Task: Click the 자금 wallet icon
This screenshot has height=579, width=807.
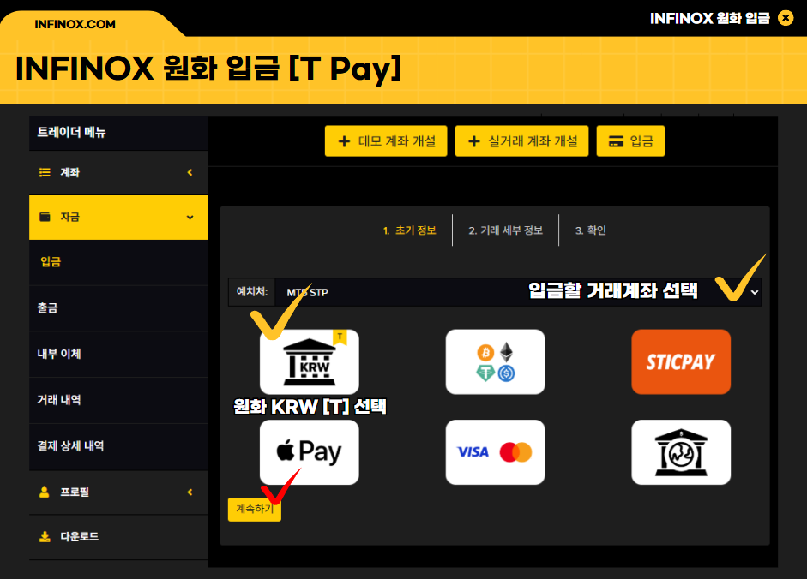Action: tap(45, 217)
